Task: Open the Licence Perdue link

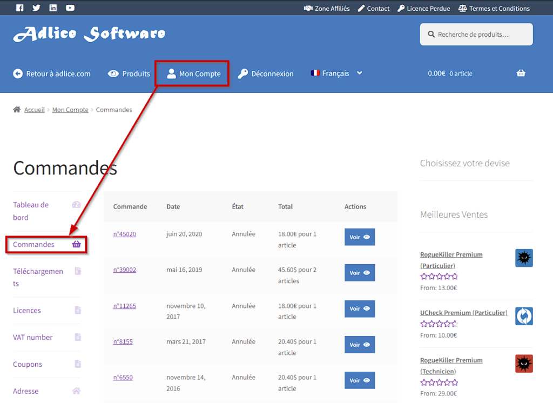Action: [424, 9]
